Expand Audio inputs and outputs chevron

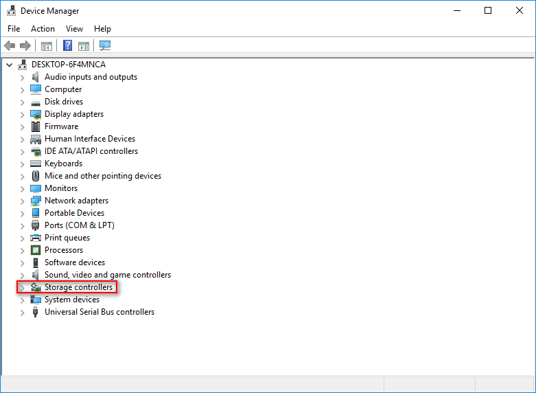click(x=22, y=78)
